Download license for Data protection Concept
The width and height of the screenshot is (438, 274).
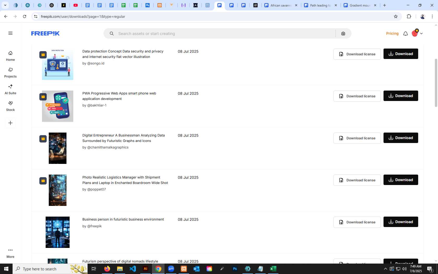(x=357, y=54)
